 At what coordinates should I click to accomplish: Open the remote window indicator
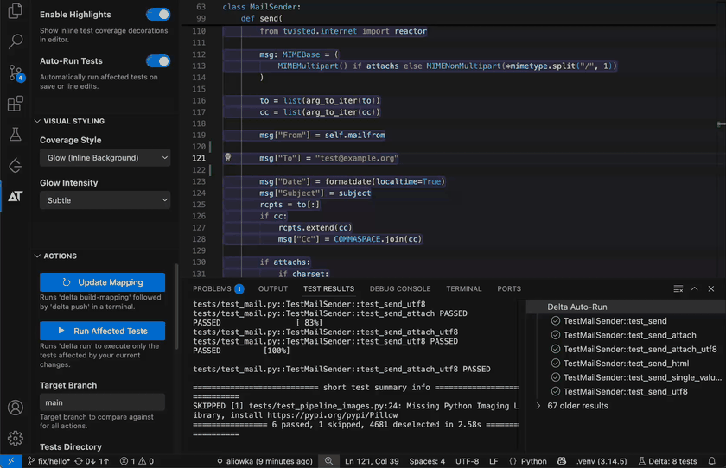[11, 461]
